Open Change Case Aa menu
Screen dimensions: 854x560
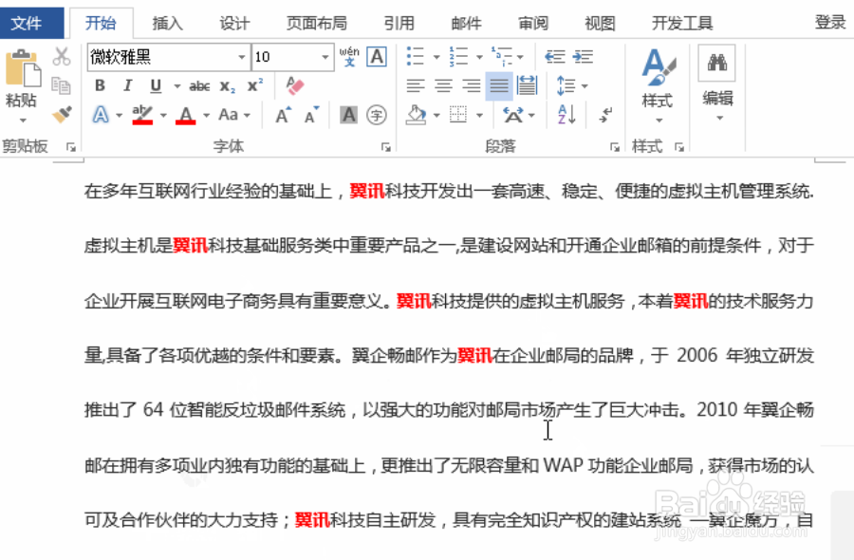click(234, 115)
